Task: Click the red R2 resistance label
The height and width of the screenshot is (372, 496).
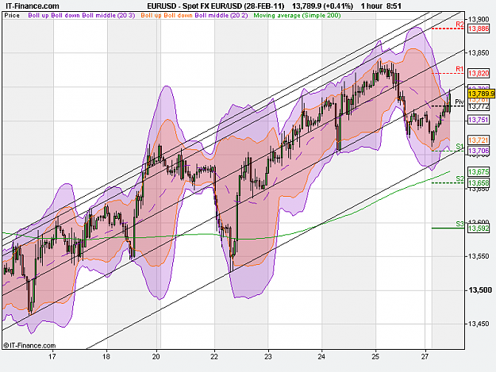Action: (459, 25)
